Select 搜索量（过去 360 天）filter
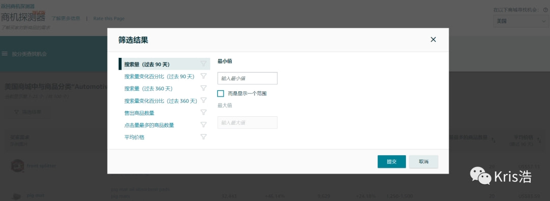Viewport: 550px width, 201px height. pos(148,89)
